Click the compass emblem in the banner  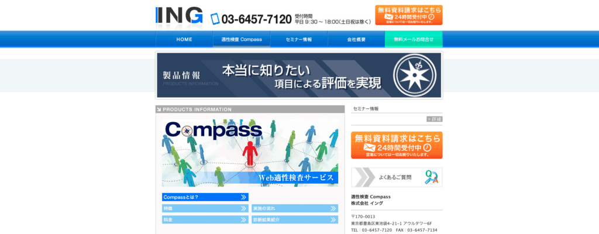click(416, 75)
